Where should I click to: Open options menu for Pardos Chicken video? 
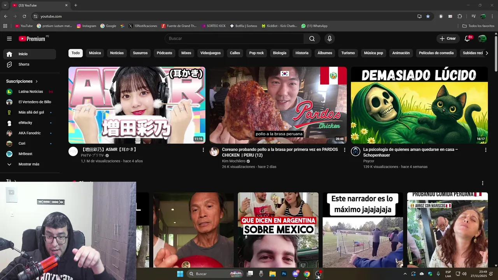click(x=344, y=150)
